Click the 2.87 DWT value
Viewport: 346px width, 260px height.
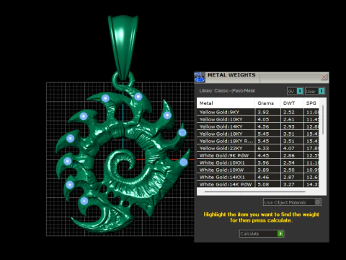point(289,177)
